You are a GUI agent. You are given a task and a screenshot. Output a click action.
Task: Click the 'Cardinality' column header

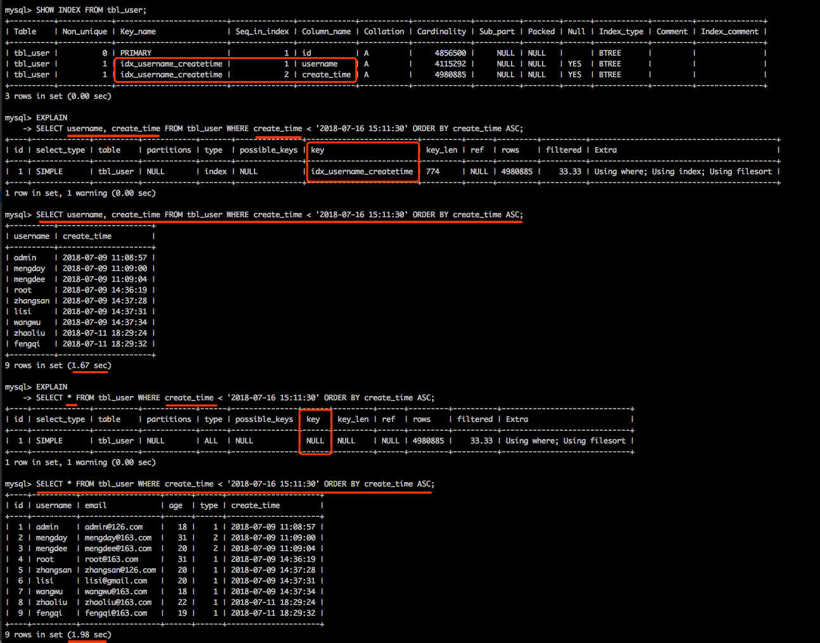coord(441,32)
